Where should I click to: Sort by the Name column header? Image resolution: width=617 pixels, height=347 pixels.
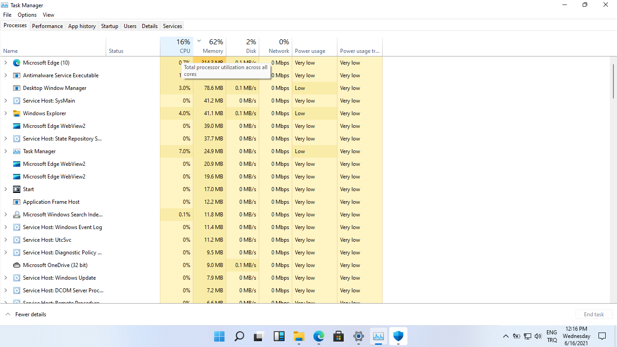click(x=53, y=47)
